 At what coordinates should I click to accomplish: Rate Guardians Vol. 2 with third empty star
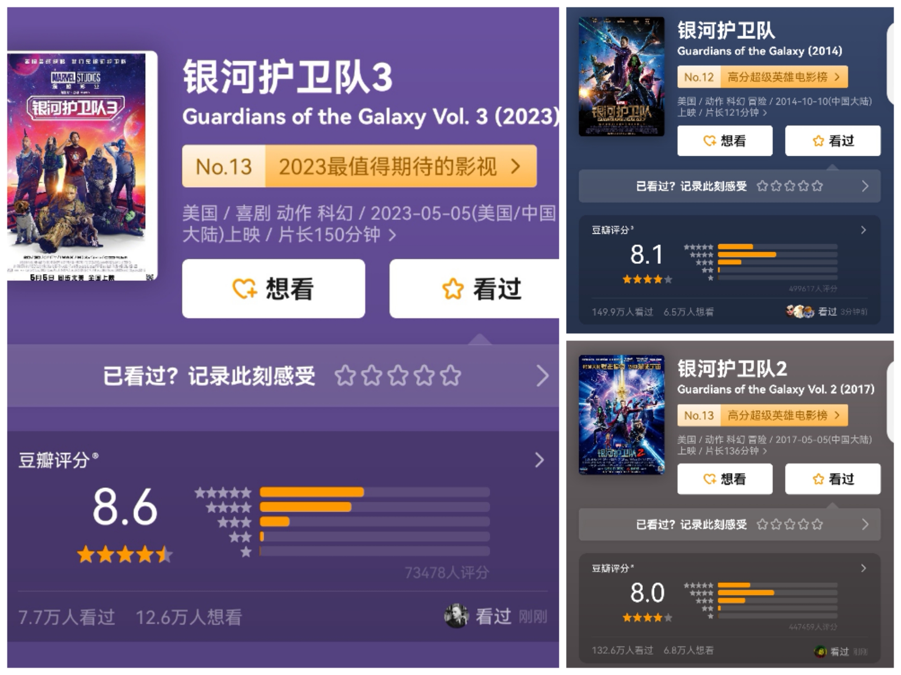[790, 524]
